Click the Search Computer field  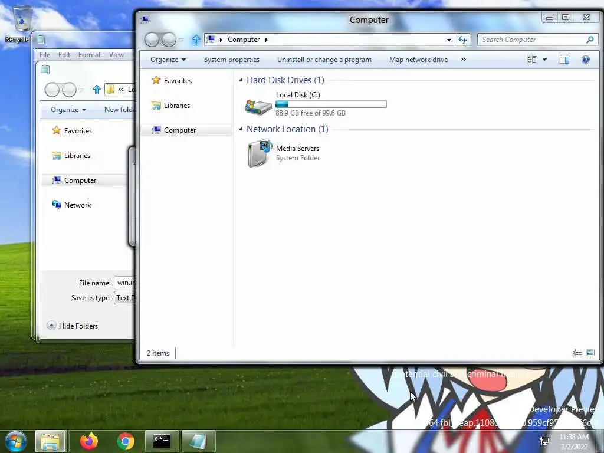[x=538, y=40]
